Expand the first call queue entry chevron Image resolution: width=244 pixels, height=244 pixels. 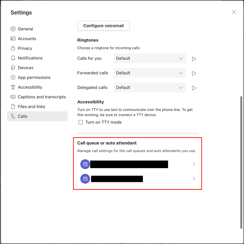click(x=194, y=164)
